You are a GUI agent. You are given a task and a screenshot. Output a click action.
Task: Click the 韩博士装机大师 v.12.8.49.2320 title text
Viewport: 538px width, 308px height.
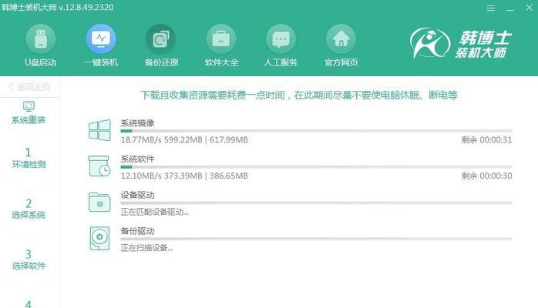click(58, 8)
